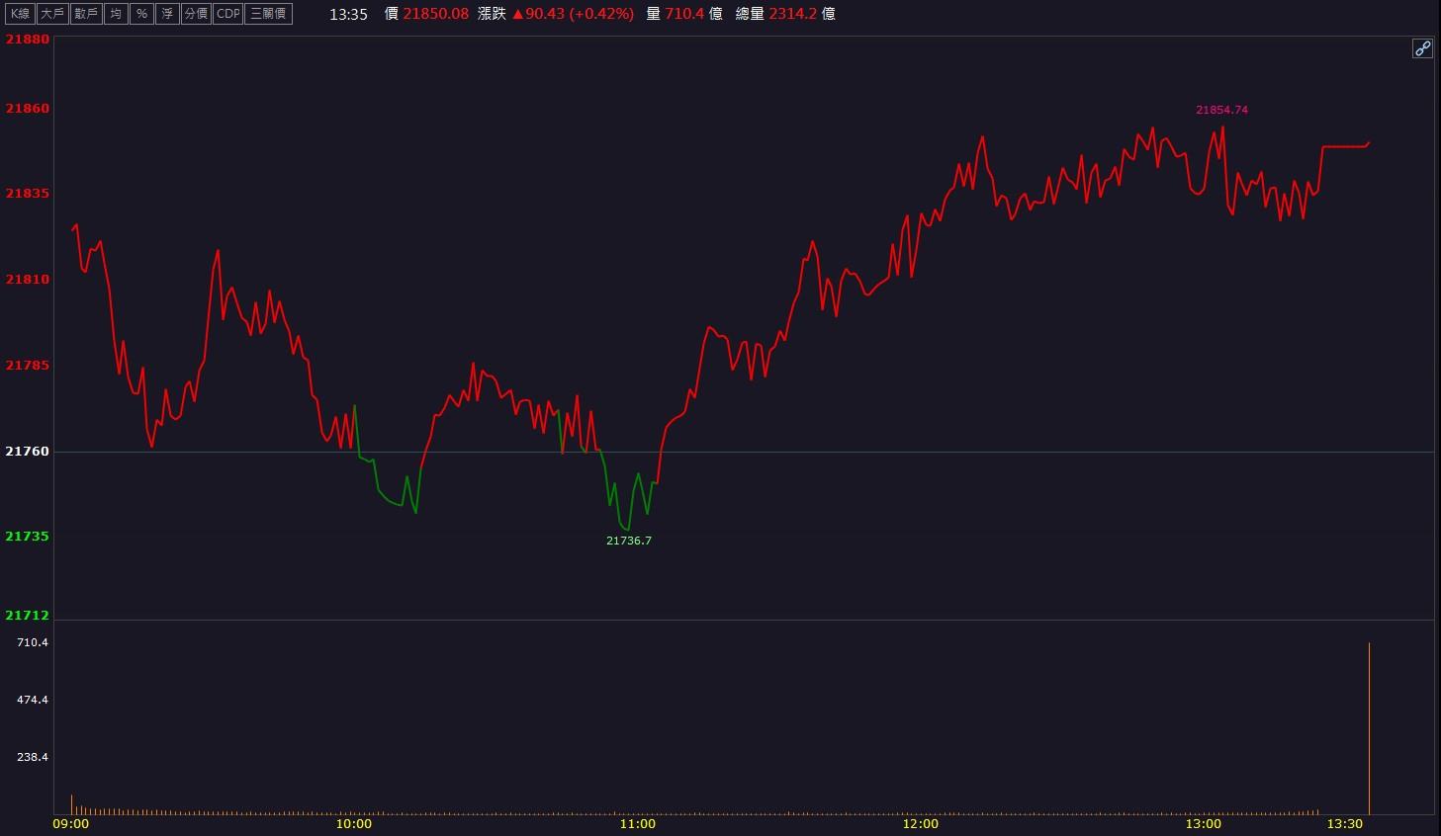Click the 11:00 time axis marker
Screen dimensions: 1441x836
(637, 823)
